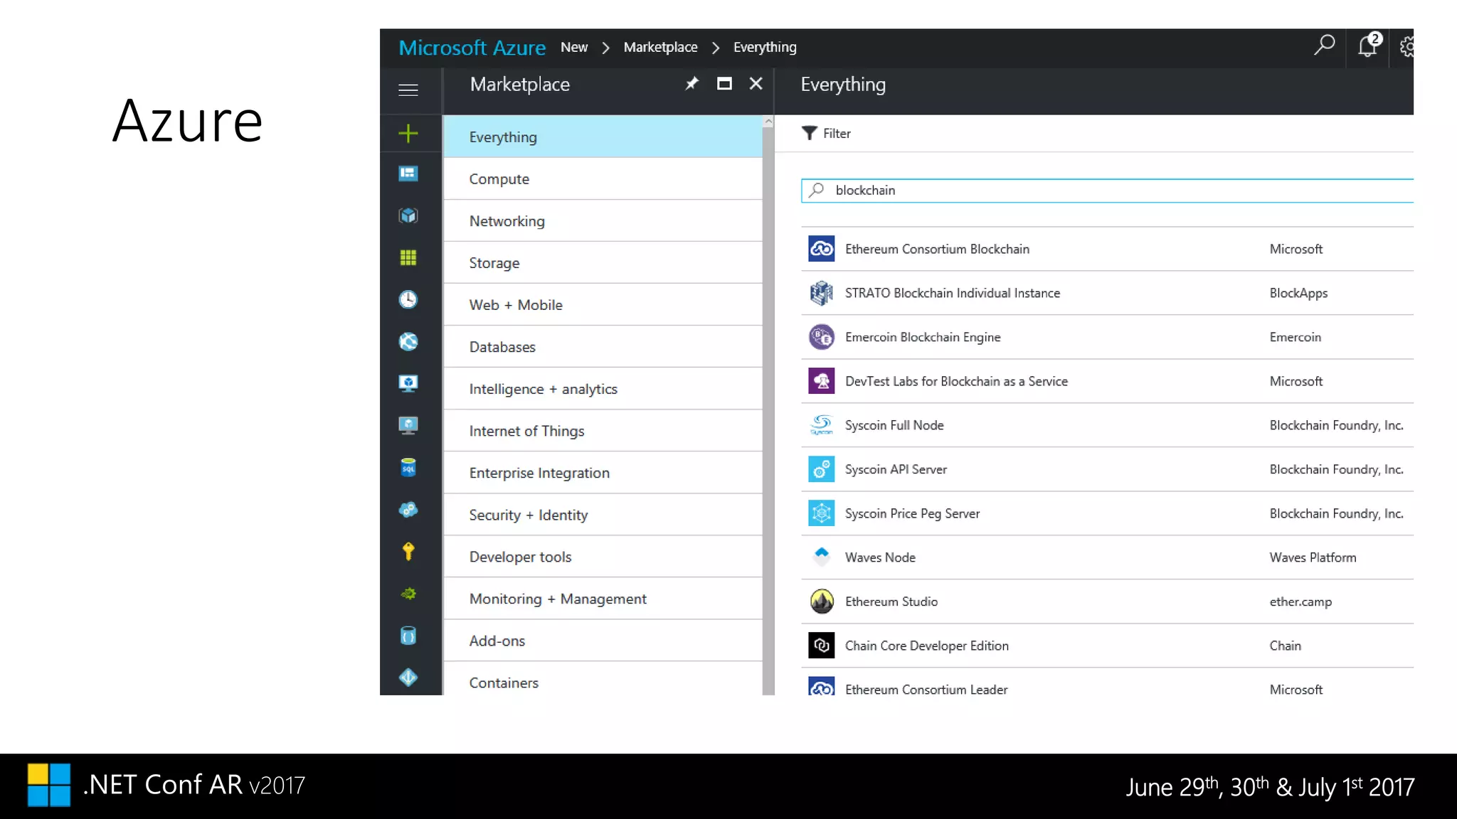Click the Chain Core Developer Edition icon
This screenshot has height=819, width=1457.
tap(822, 646)
